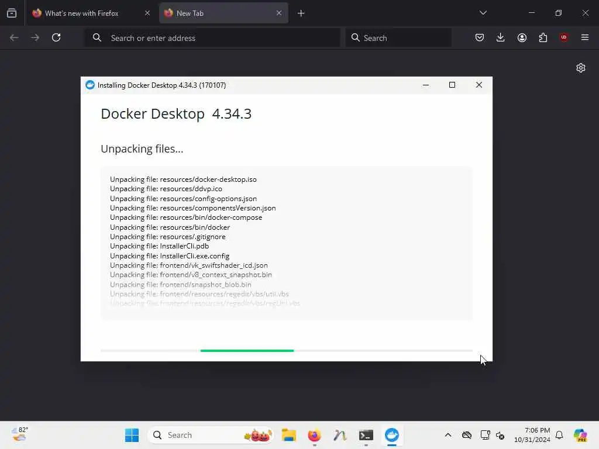Open Firefox Downloads panel
The image size is (599, 449).
501,37
